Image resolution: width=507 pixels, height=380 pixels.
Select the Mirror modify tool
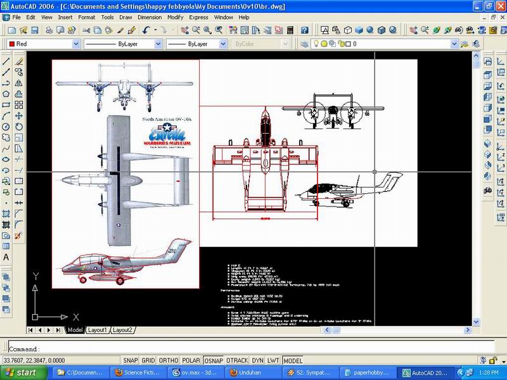pyautogui.click(x=19, y=83)
